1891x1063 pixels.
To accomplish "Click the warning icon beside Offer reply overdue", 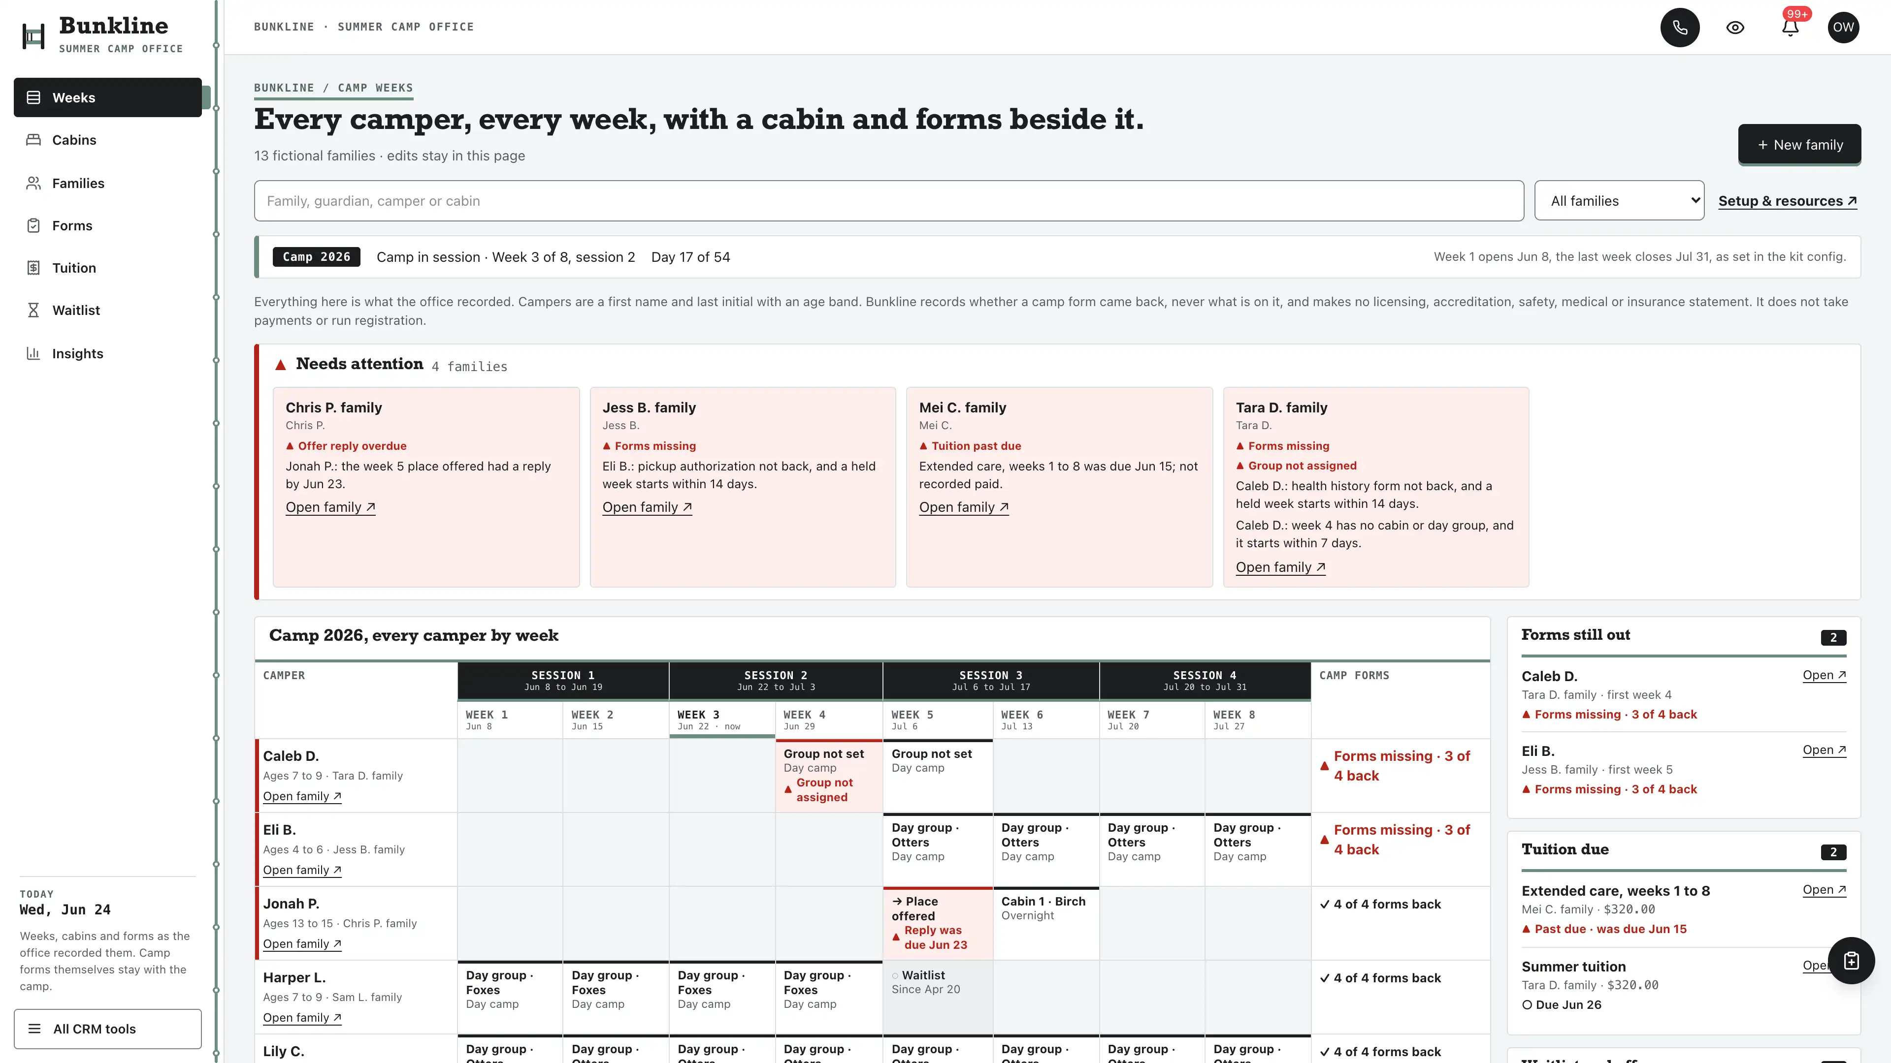I will click(290, 446).
